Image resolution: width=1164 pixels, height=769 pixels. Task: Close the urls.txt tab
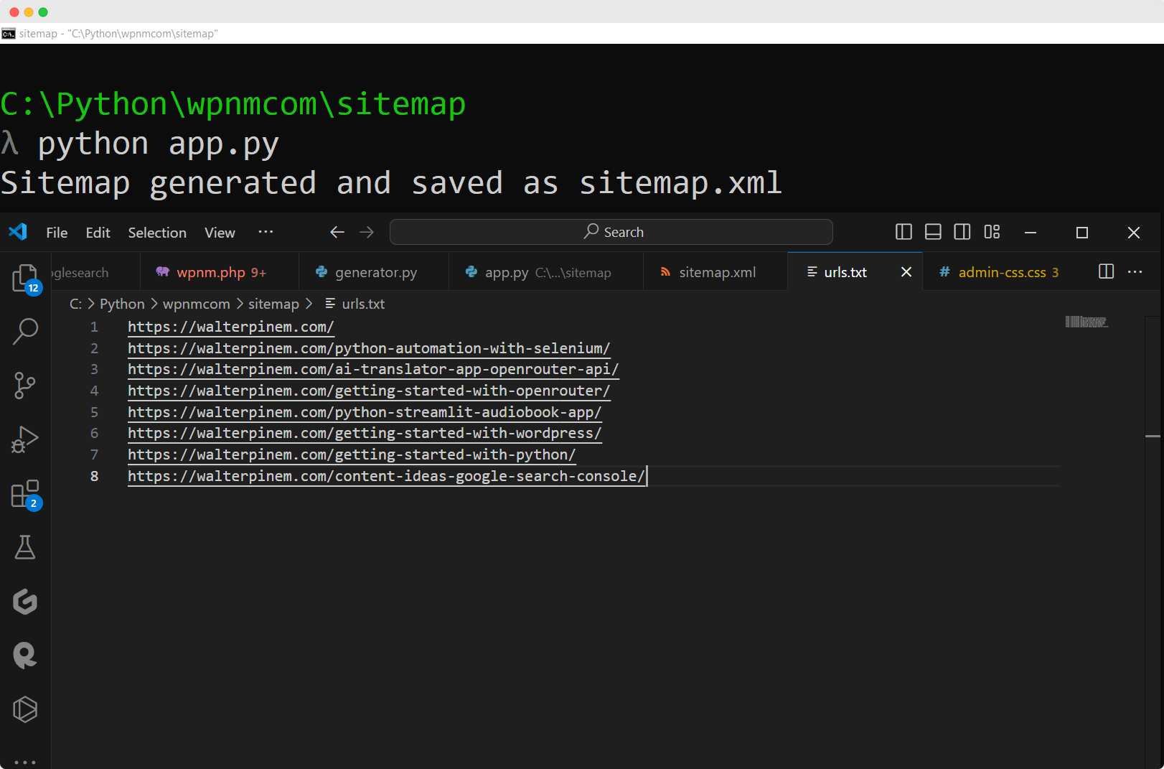[906, 272]
